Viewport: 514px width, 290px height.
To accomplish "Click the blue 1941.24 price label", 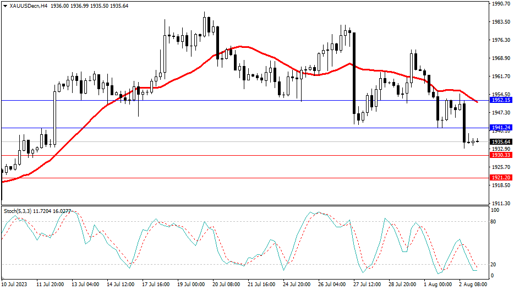I will click(x=501, y=128).
